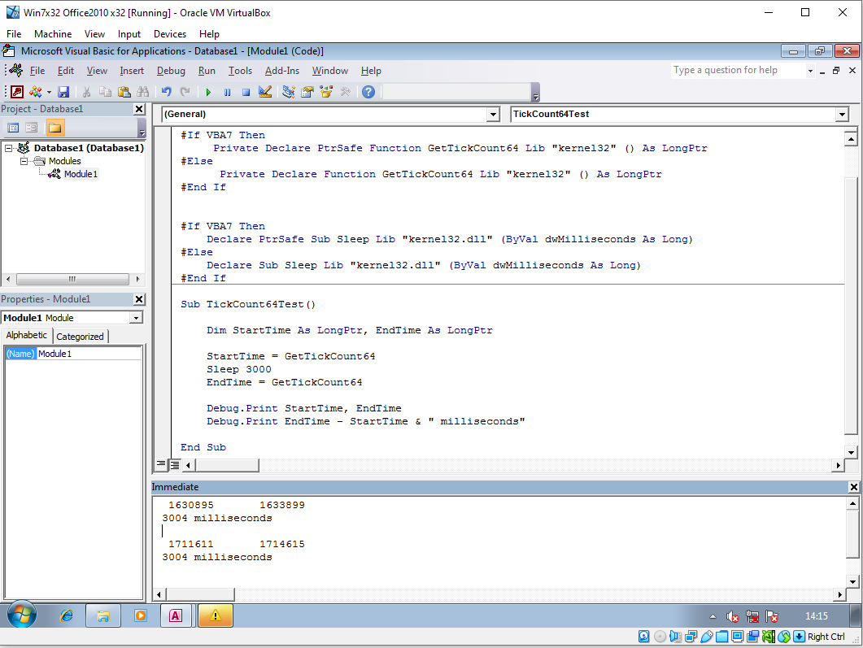Click the Break pause icon
This screenshot has height=648, width=863.
227,92
